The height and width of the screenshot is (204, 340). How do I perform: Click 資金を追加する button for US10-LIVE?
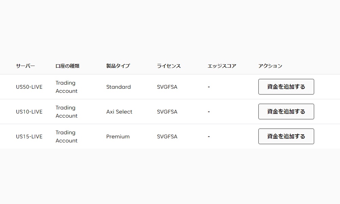click(286, 112)
